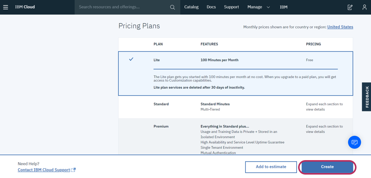Click Premium row 'Expand each section' pricing text
The height and width of the screenshot is (178, 371).
pyautogui.click(x=324, y=129)
